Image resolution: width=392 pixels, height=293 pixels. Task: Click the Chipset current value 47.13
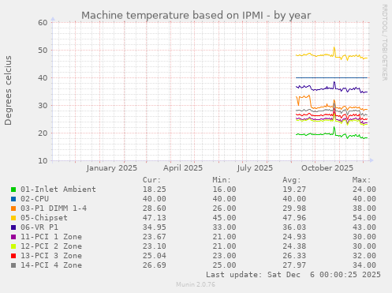[x=155, y=218]
